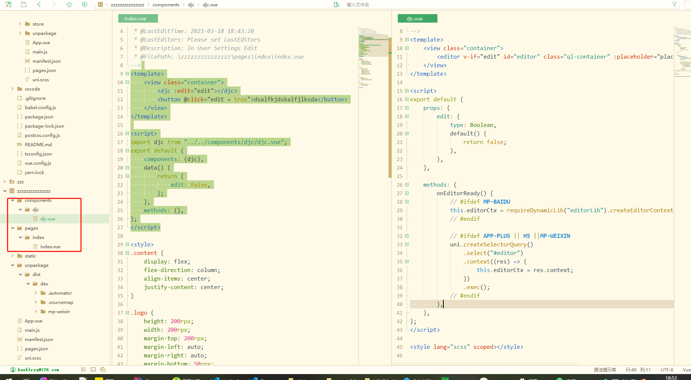691x380 pixels.
Task: Click the run play icon in toolbar
Action: click(85, 4)
